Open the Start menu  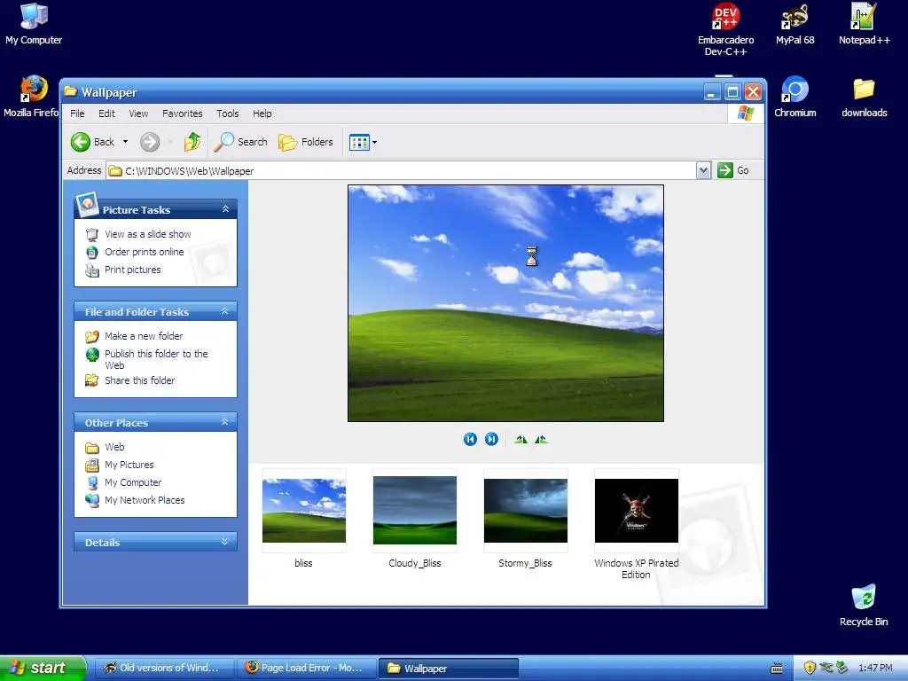[43, 668]
